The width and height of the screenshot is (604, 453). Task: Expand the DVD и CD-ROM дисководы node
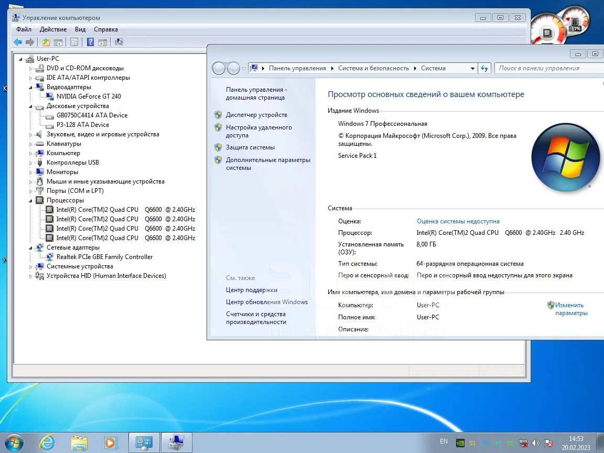click(x=31, y=69)
